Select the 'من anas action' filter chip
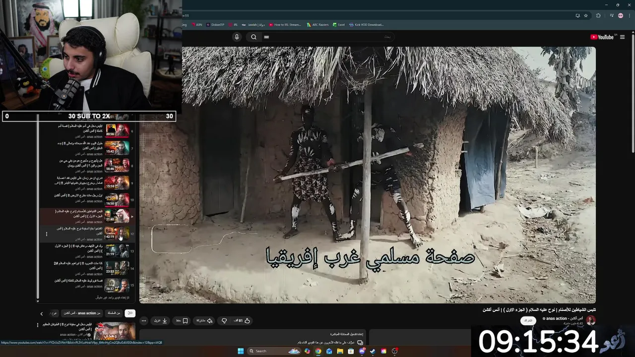Image resolution: width=635 pixels, height=357 pixels. click(x=82, y=313)
